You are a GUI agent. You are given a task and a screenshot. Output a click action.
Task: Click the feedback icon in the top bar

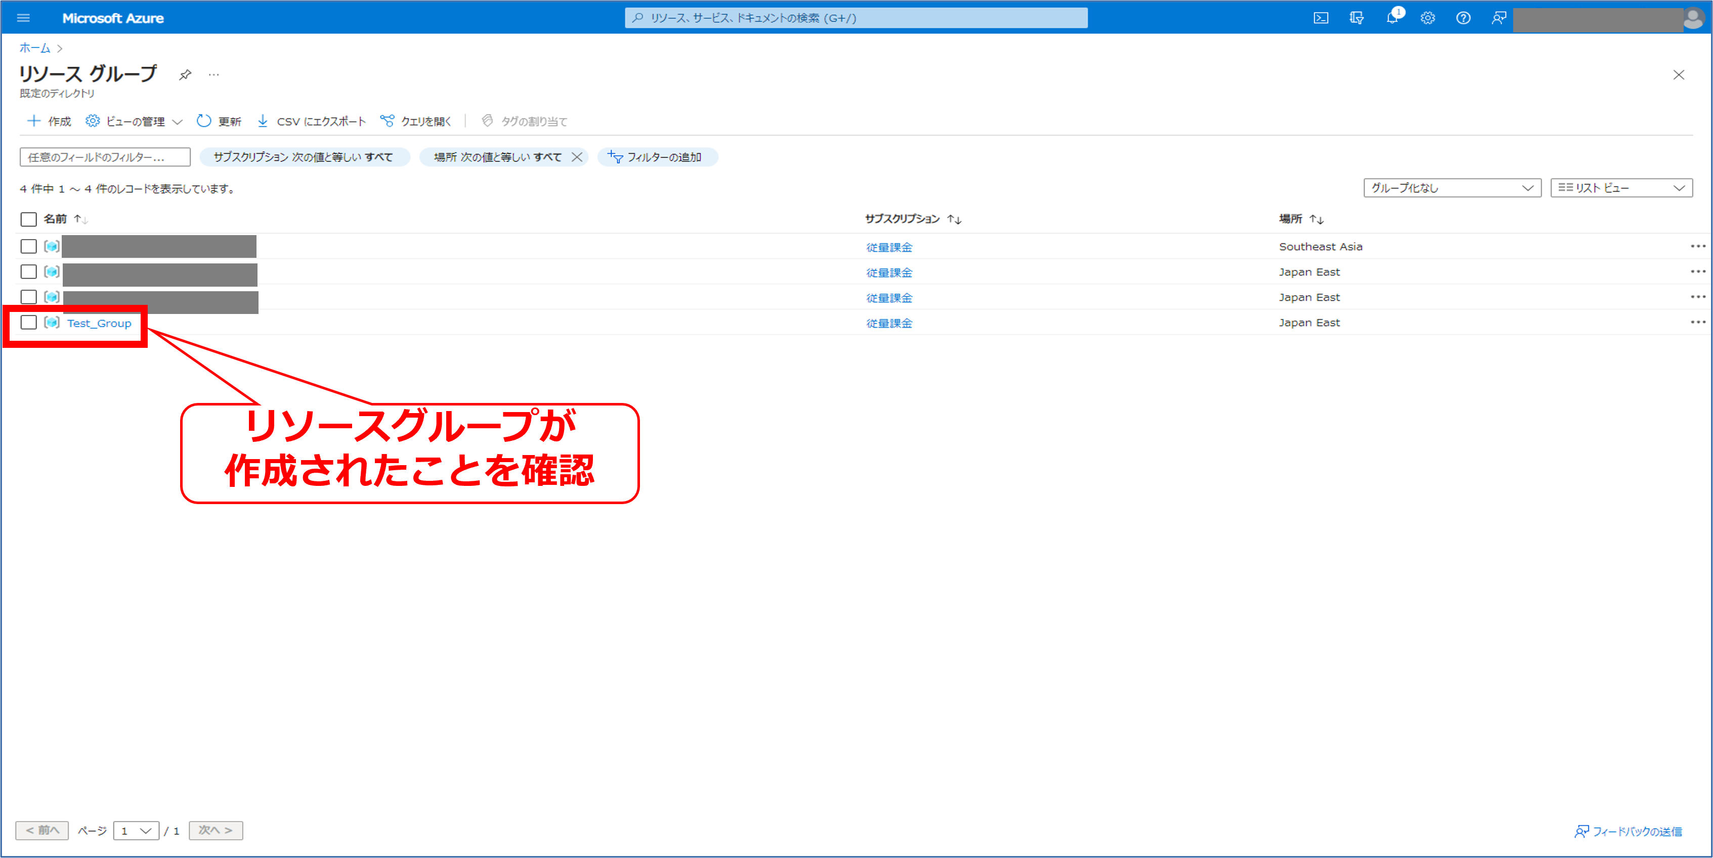pos(1498,18)
